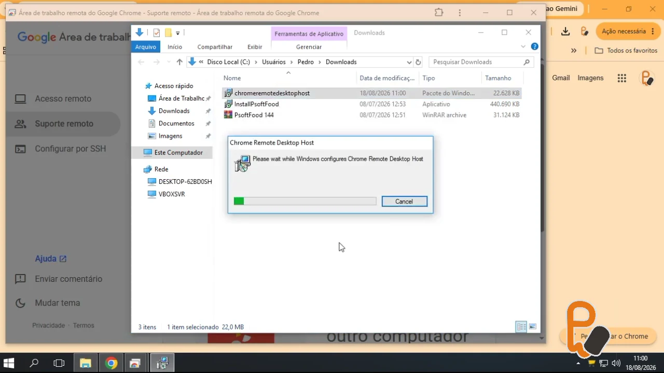
Task: Click Disco Local (C:) breadcrumb
Action: click(228, 62)
